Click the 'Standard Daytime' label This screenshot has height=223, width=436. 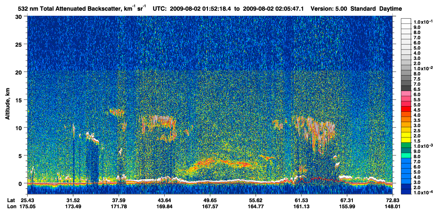click(x=376, y=8)
